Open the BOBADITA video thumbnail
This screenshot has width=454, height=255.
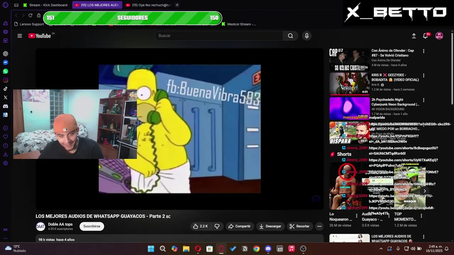click(x=349, y=84)
